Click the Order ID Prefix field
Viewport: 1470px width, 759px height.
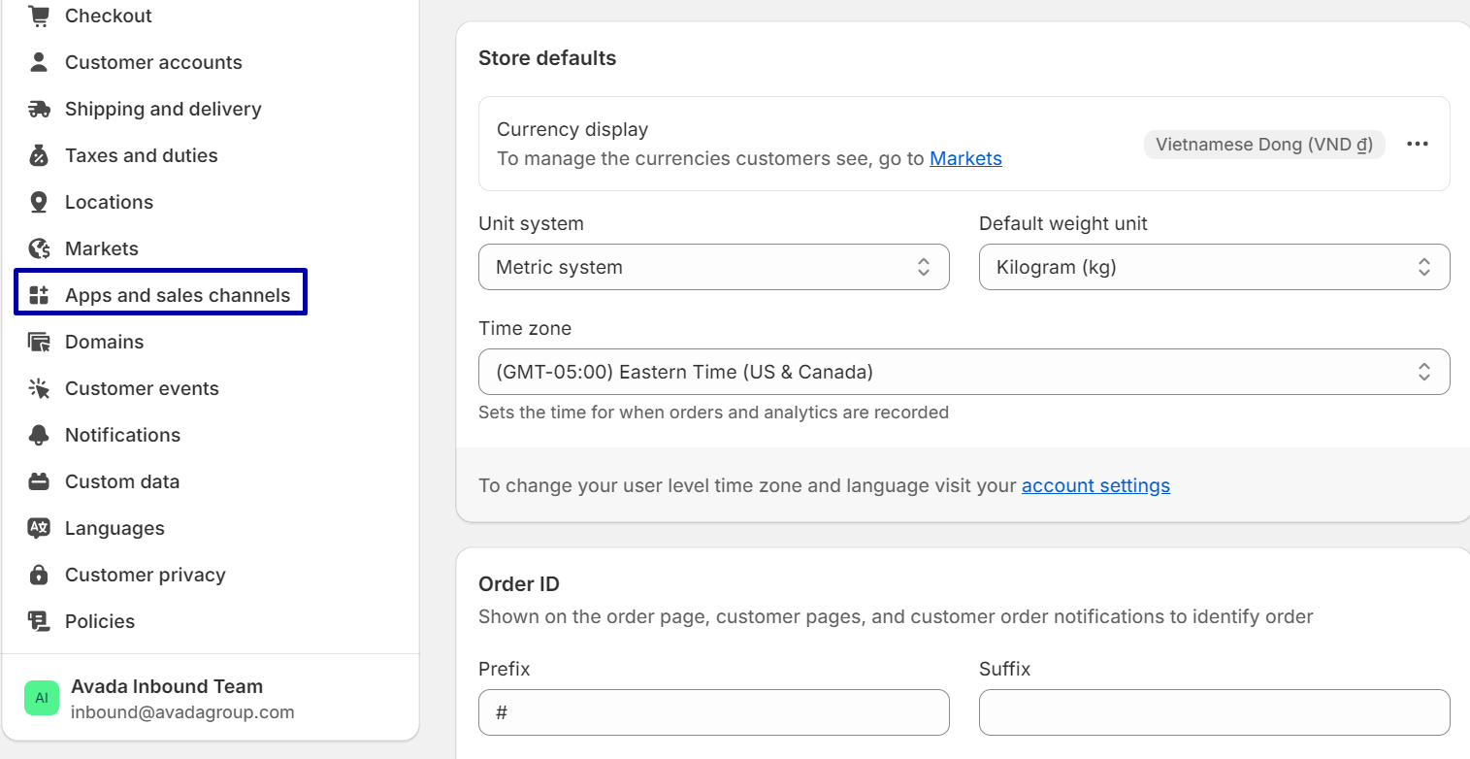714,712
